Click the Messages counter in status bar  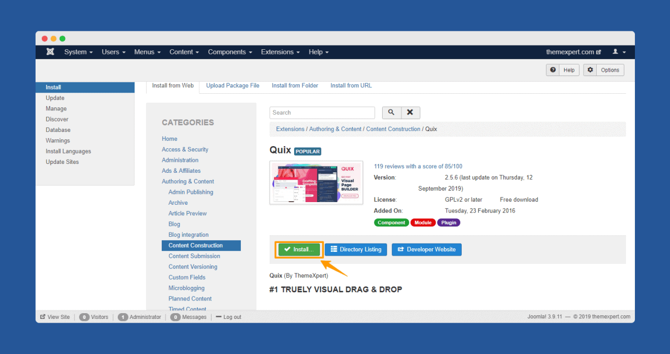tap(188, 317)
